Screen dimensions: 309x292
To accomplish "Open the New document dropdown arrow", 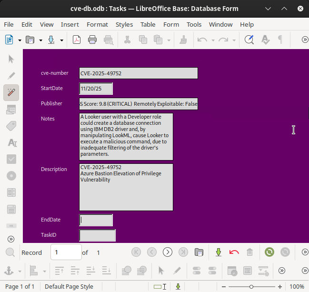I will pyautogui.click(x=20, y=40).
